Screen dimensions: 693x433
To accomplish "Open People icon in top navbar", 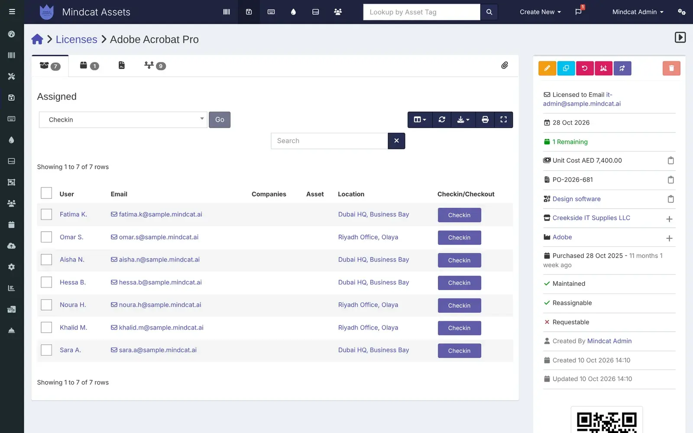I will pos(338,12).
